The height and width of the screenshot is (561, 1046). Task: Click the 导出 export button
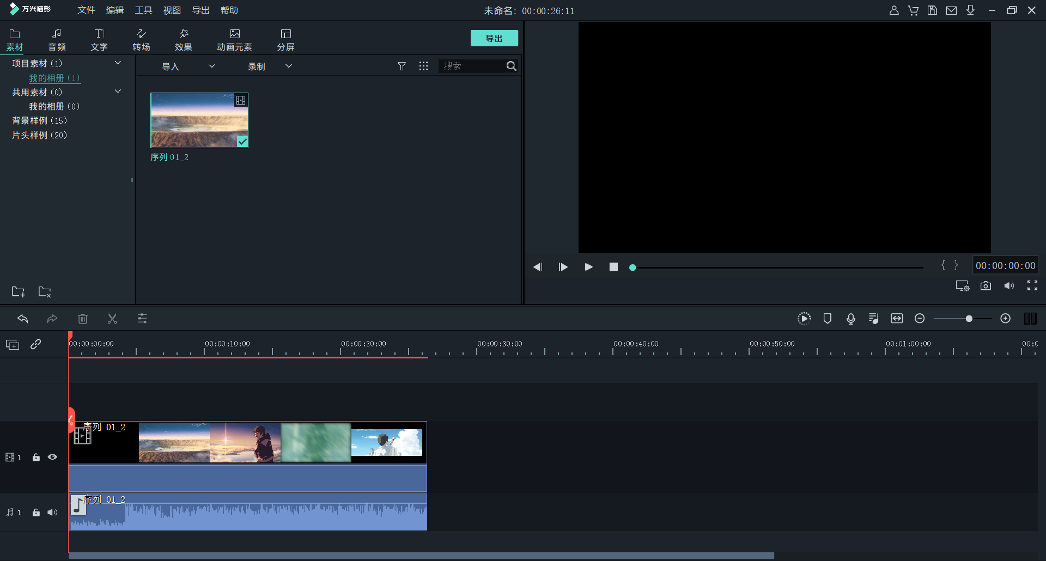click(x=494, y=38)
